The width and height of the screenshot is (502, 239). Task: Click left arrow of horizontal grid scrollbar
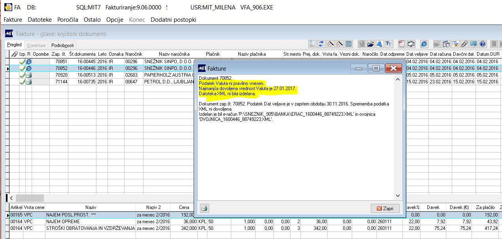point(11,198)
